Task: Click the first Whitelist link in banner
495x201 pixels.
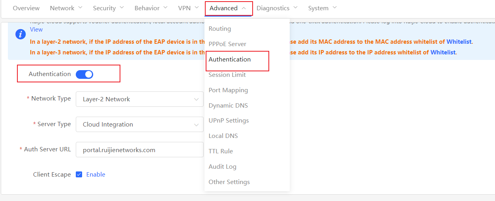Action: coord(459,42)
